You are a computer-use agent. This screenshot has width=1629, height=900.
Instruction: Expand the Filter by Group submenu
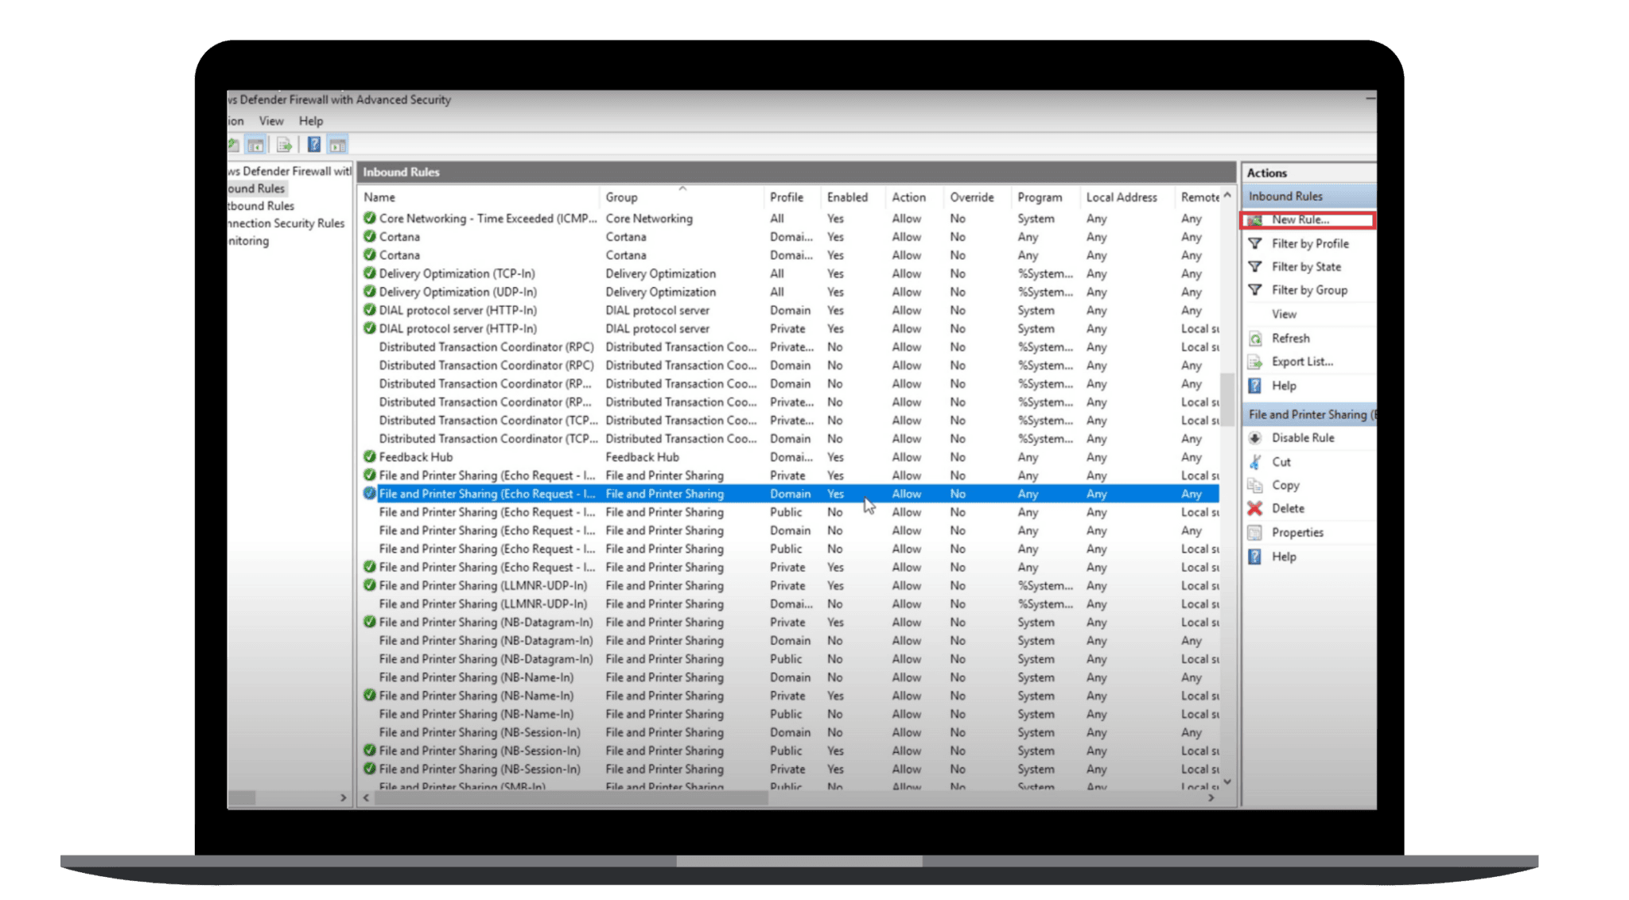[x=1308, y=290]
